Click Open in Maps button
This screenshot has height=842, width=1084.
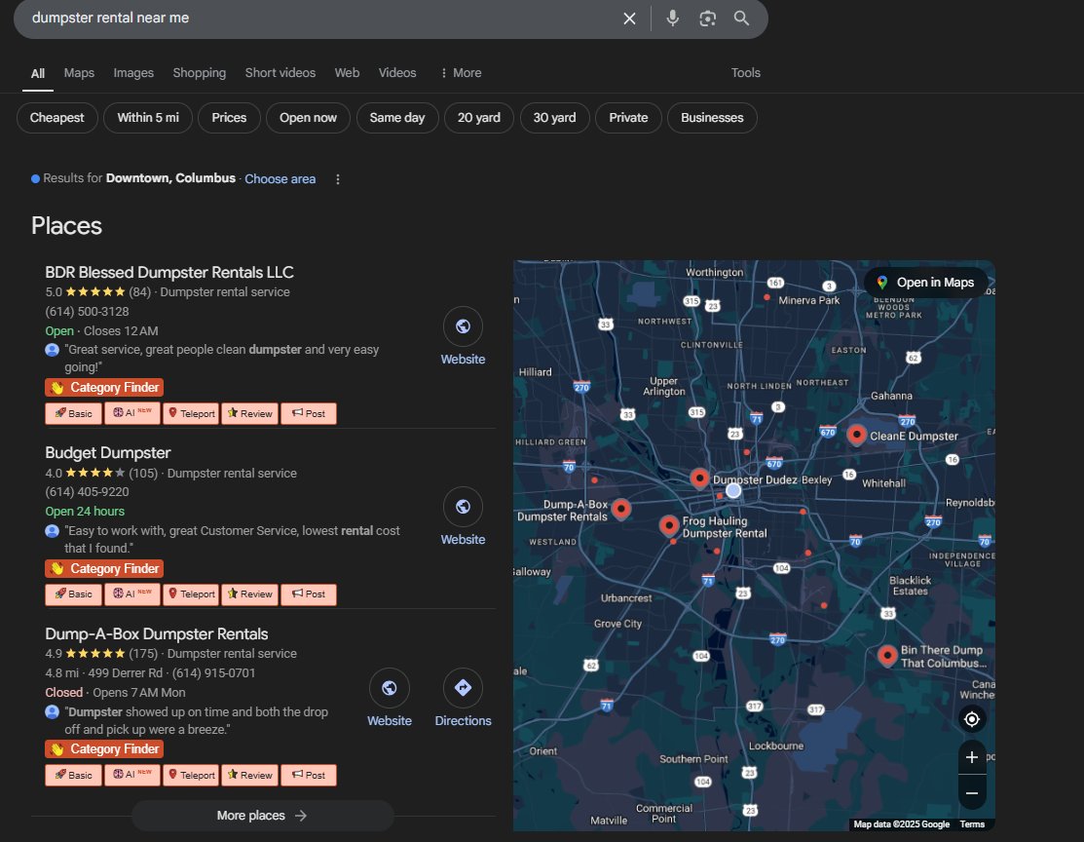click(925, 283)
